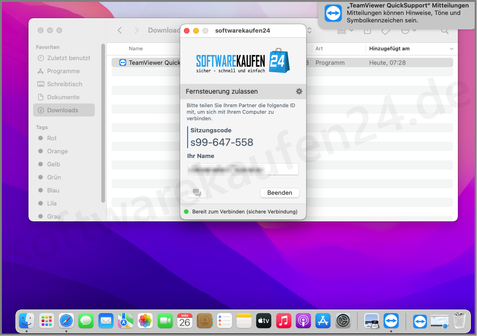Open the Finder grouping dropdown

click(x=345, y=31)
